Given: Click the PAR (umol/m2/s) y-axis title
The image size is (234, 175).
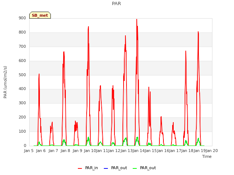Looking at the screenshot, I should click(5, 82).
